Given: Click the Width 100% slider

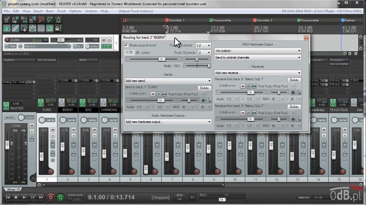Looking at the screenshot, I should coord(197,66).
